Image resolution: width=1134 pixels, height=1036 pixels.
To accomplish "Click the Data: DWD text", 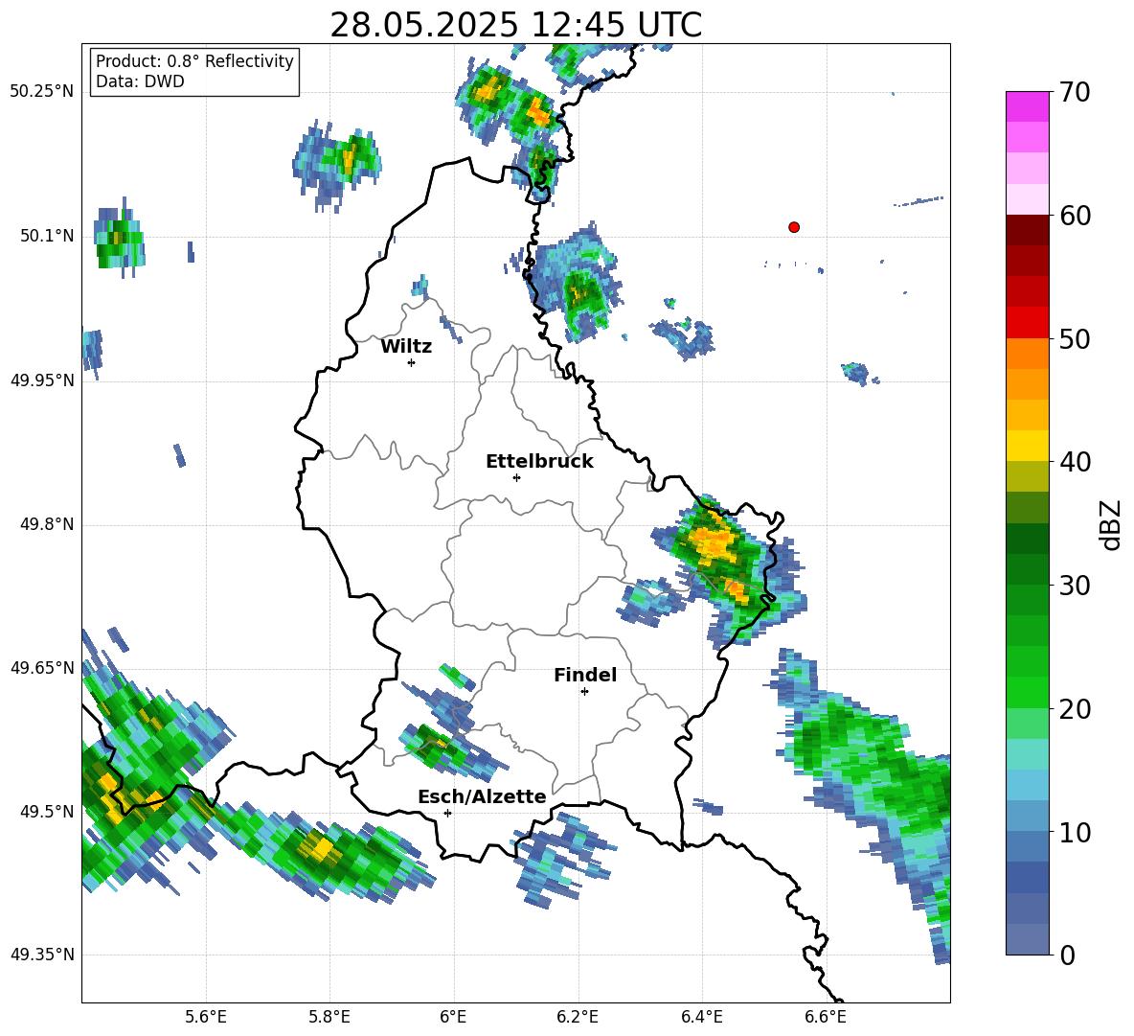I will 140,81.
